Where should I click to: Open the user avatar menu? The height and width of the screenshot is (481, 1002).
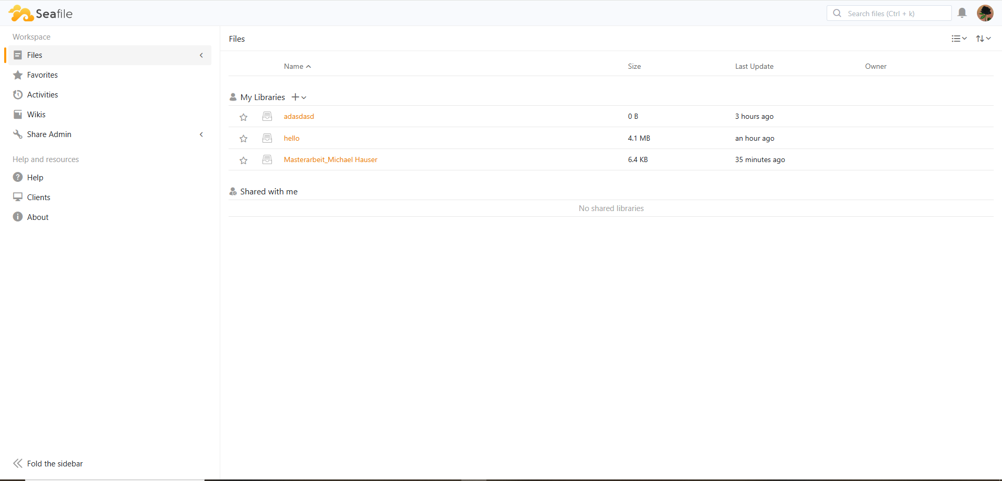(x=985, y=13)
